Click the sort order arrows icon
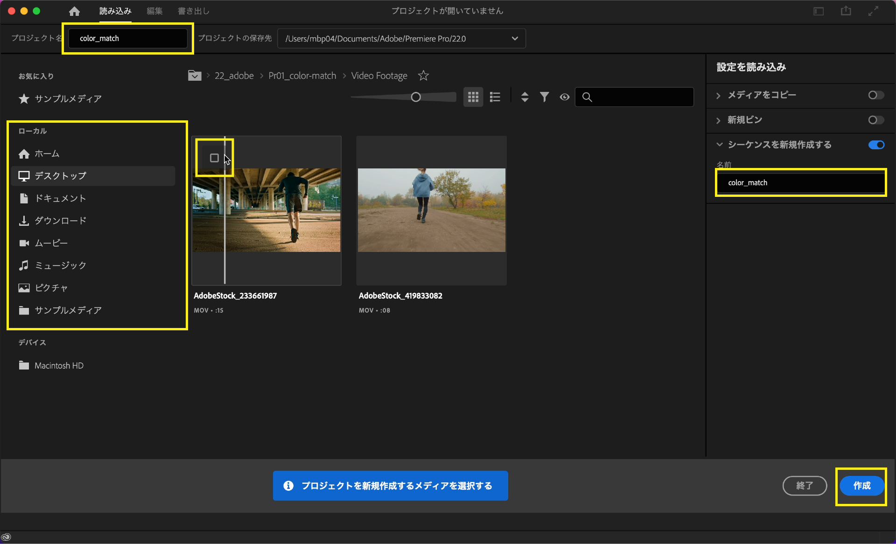 (x=525, y=97)
